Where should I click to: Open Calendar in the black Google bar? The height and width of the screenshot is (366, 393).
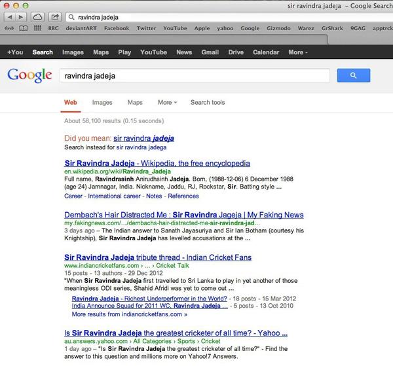(266, 52)
